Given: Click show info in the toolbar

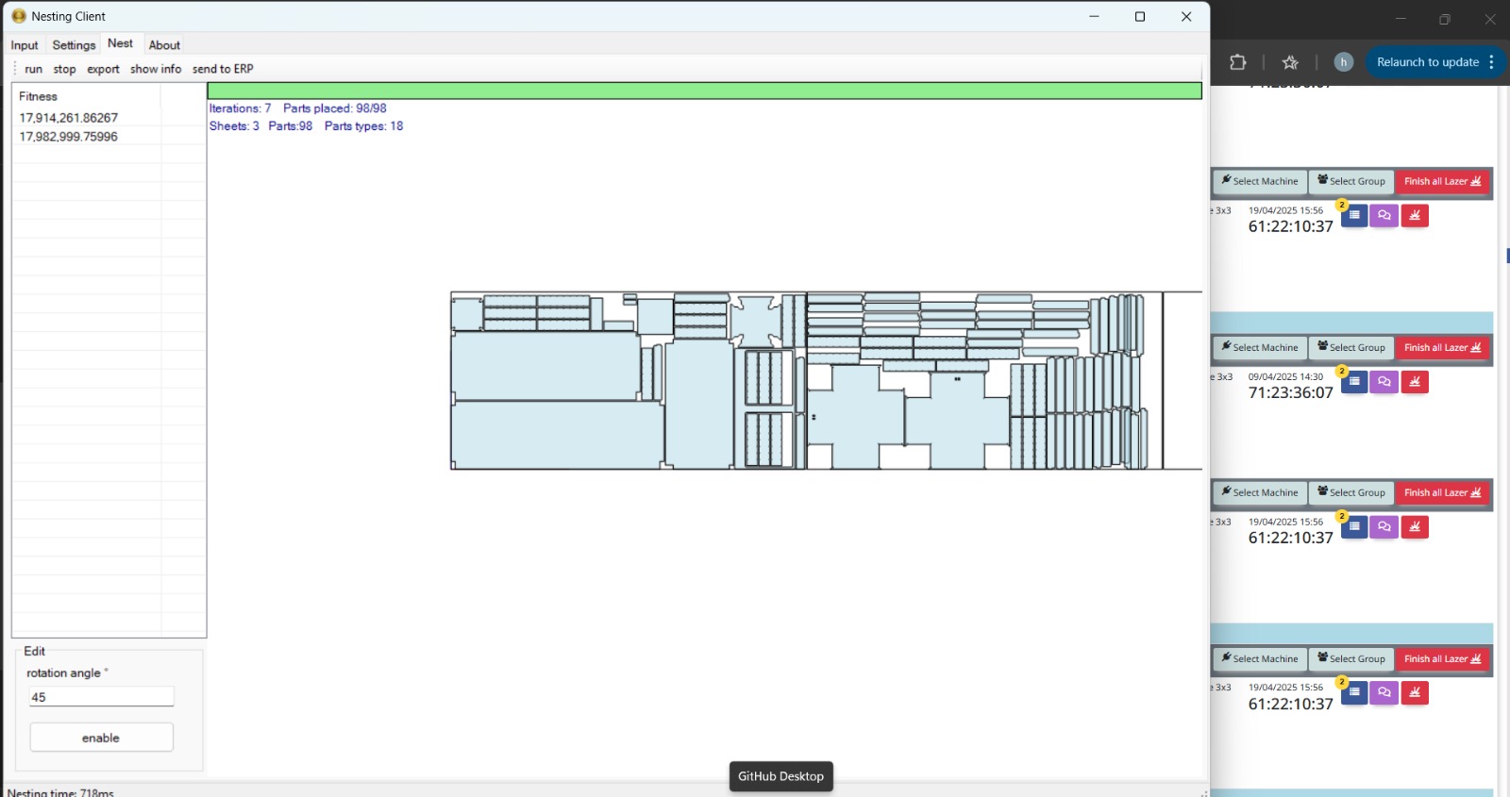Looking at the screenshot, I should coord(156,69).
